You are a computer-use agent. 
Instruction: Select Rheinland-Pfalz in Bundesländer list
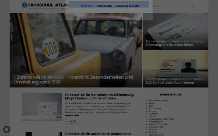[x=156, y=127]
